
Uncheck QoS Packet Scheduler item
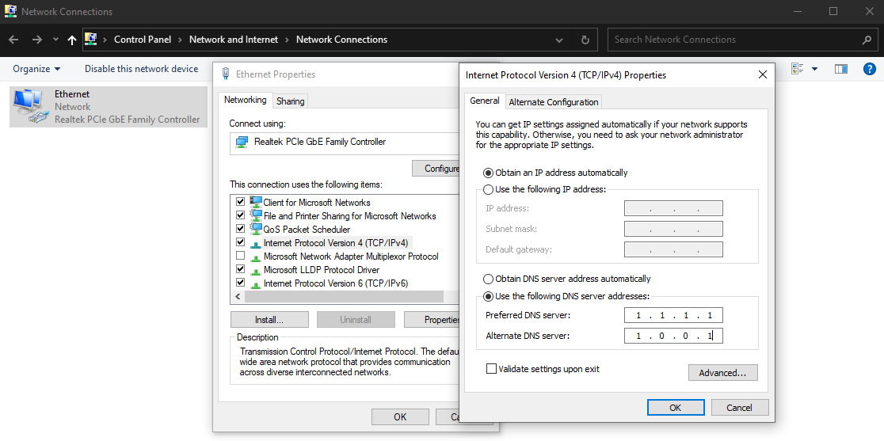pyautogui.click(x=241, y=230)
